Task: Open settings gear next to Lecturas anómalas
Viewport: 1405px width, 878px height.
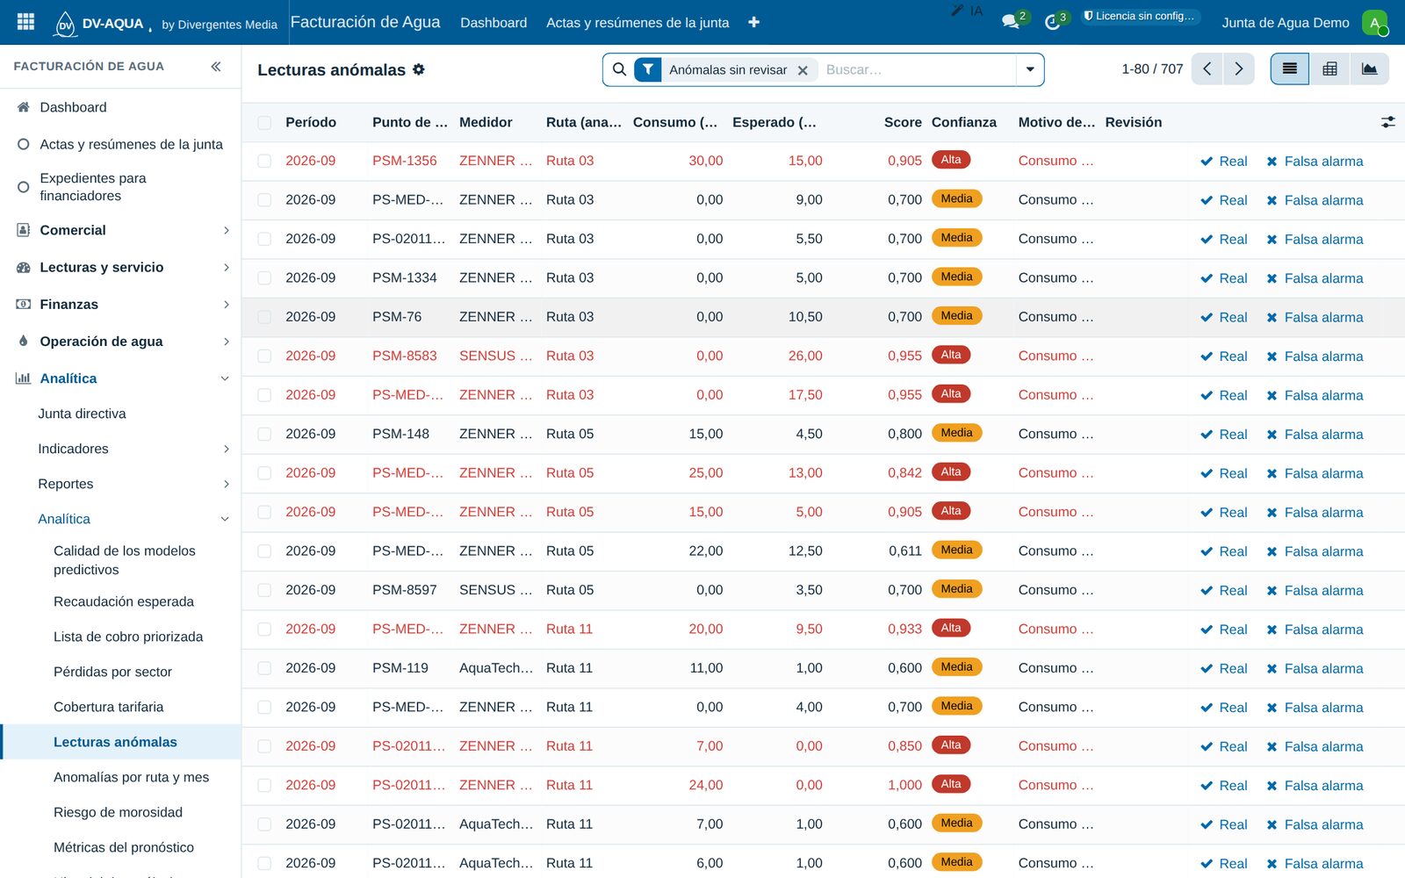Action: tap(419, 69)
